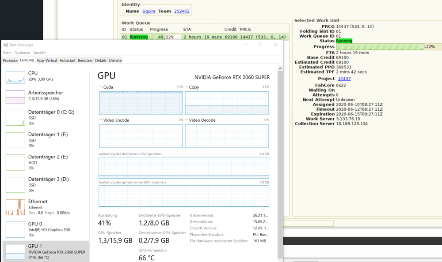442x262 pixels.
Task: Open the Optionen menu
Action: (x=22, y=52)
